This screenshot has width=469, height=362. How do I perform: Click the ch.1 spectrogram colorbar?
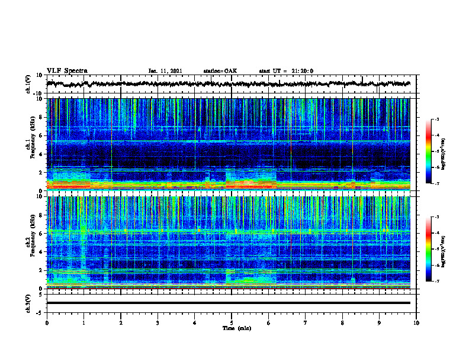pos(428,151)
